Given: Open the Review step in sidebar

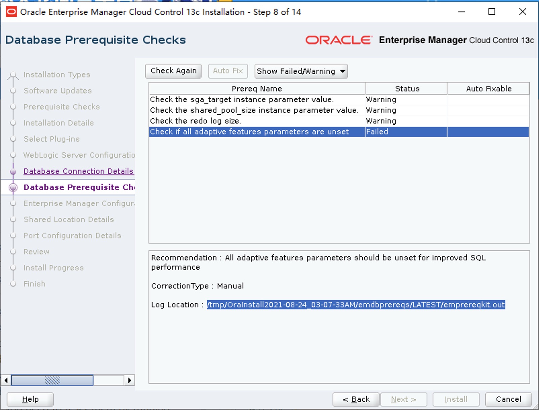Looking at the screenshot, I should click(x=36, y=252).
